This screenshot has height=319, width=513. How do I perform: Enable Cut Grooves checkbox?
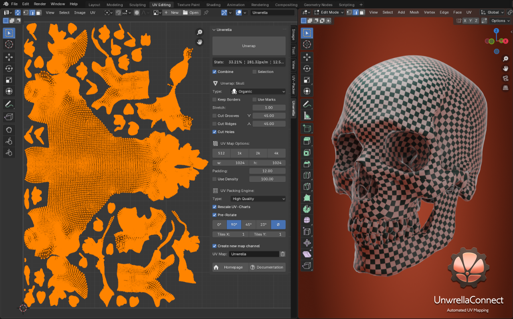point(214,116)
